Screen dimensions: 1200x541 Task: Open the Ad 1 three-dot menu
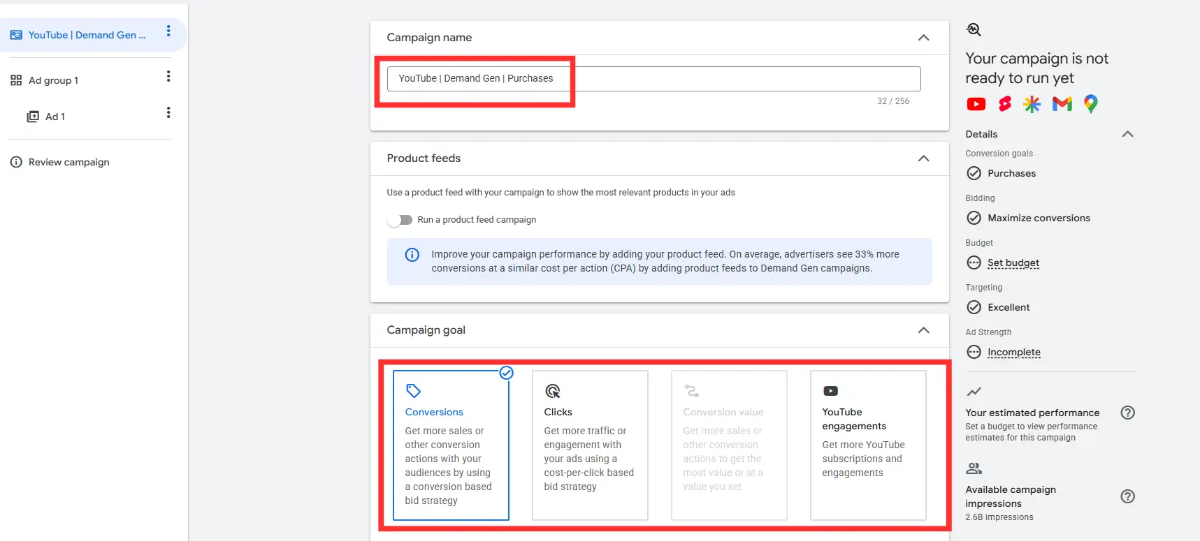tap(168, 112)
